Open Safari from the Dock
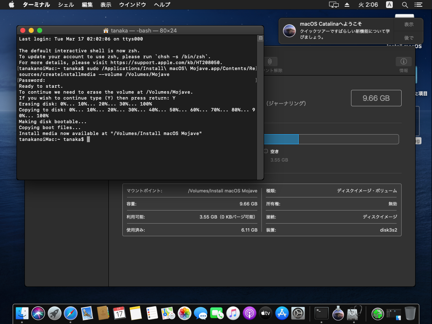This screenshot has height=324, width=432. tap(71, 313)
